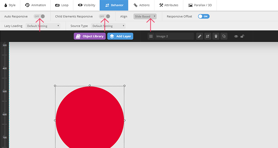Viewport: 278px width, 148px height.
Task: Click the top-right corner handle of the selection
Action: click(125, 86)
